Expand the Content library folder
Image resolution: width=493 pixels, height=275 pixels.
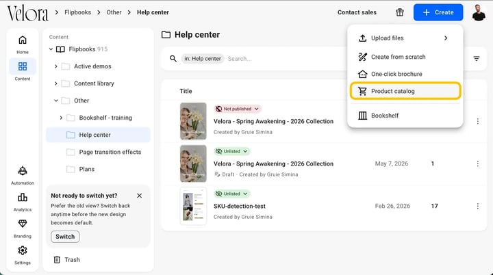click(x=56, y=83)
